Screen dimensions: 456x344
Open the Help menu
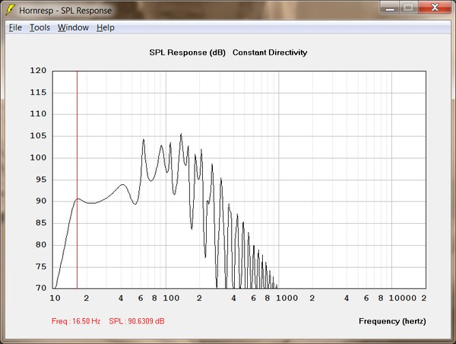click(x=106, y=27)
